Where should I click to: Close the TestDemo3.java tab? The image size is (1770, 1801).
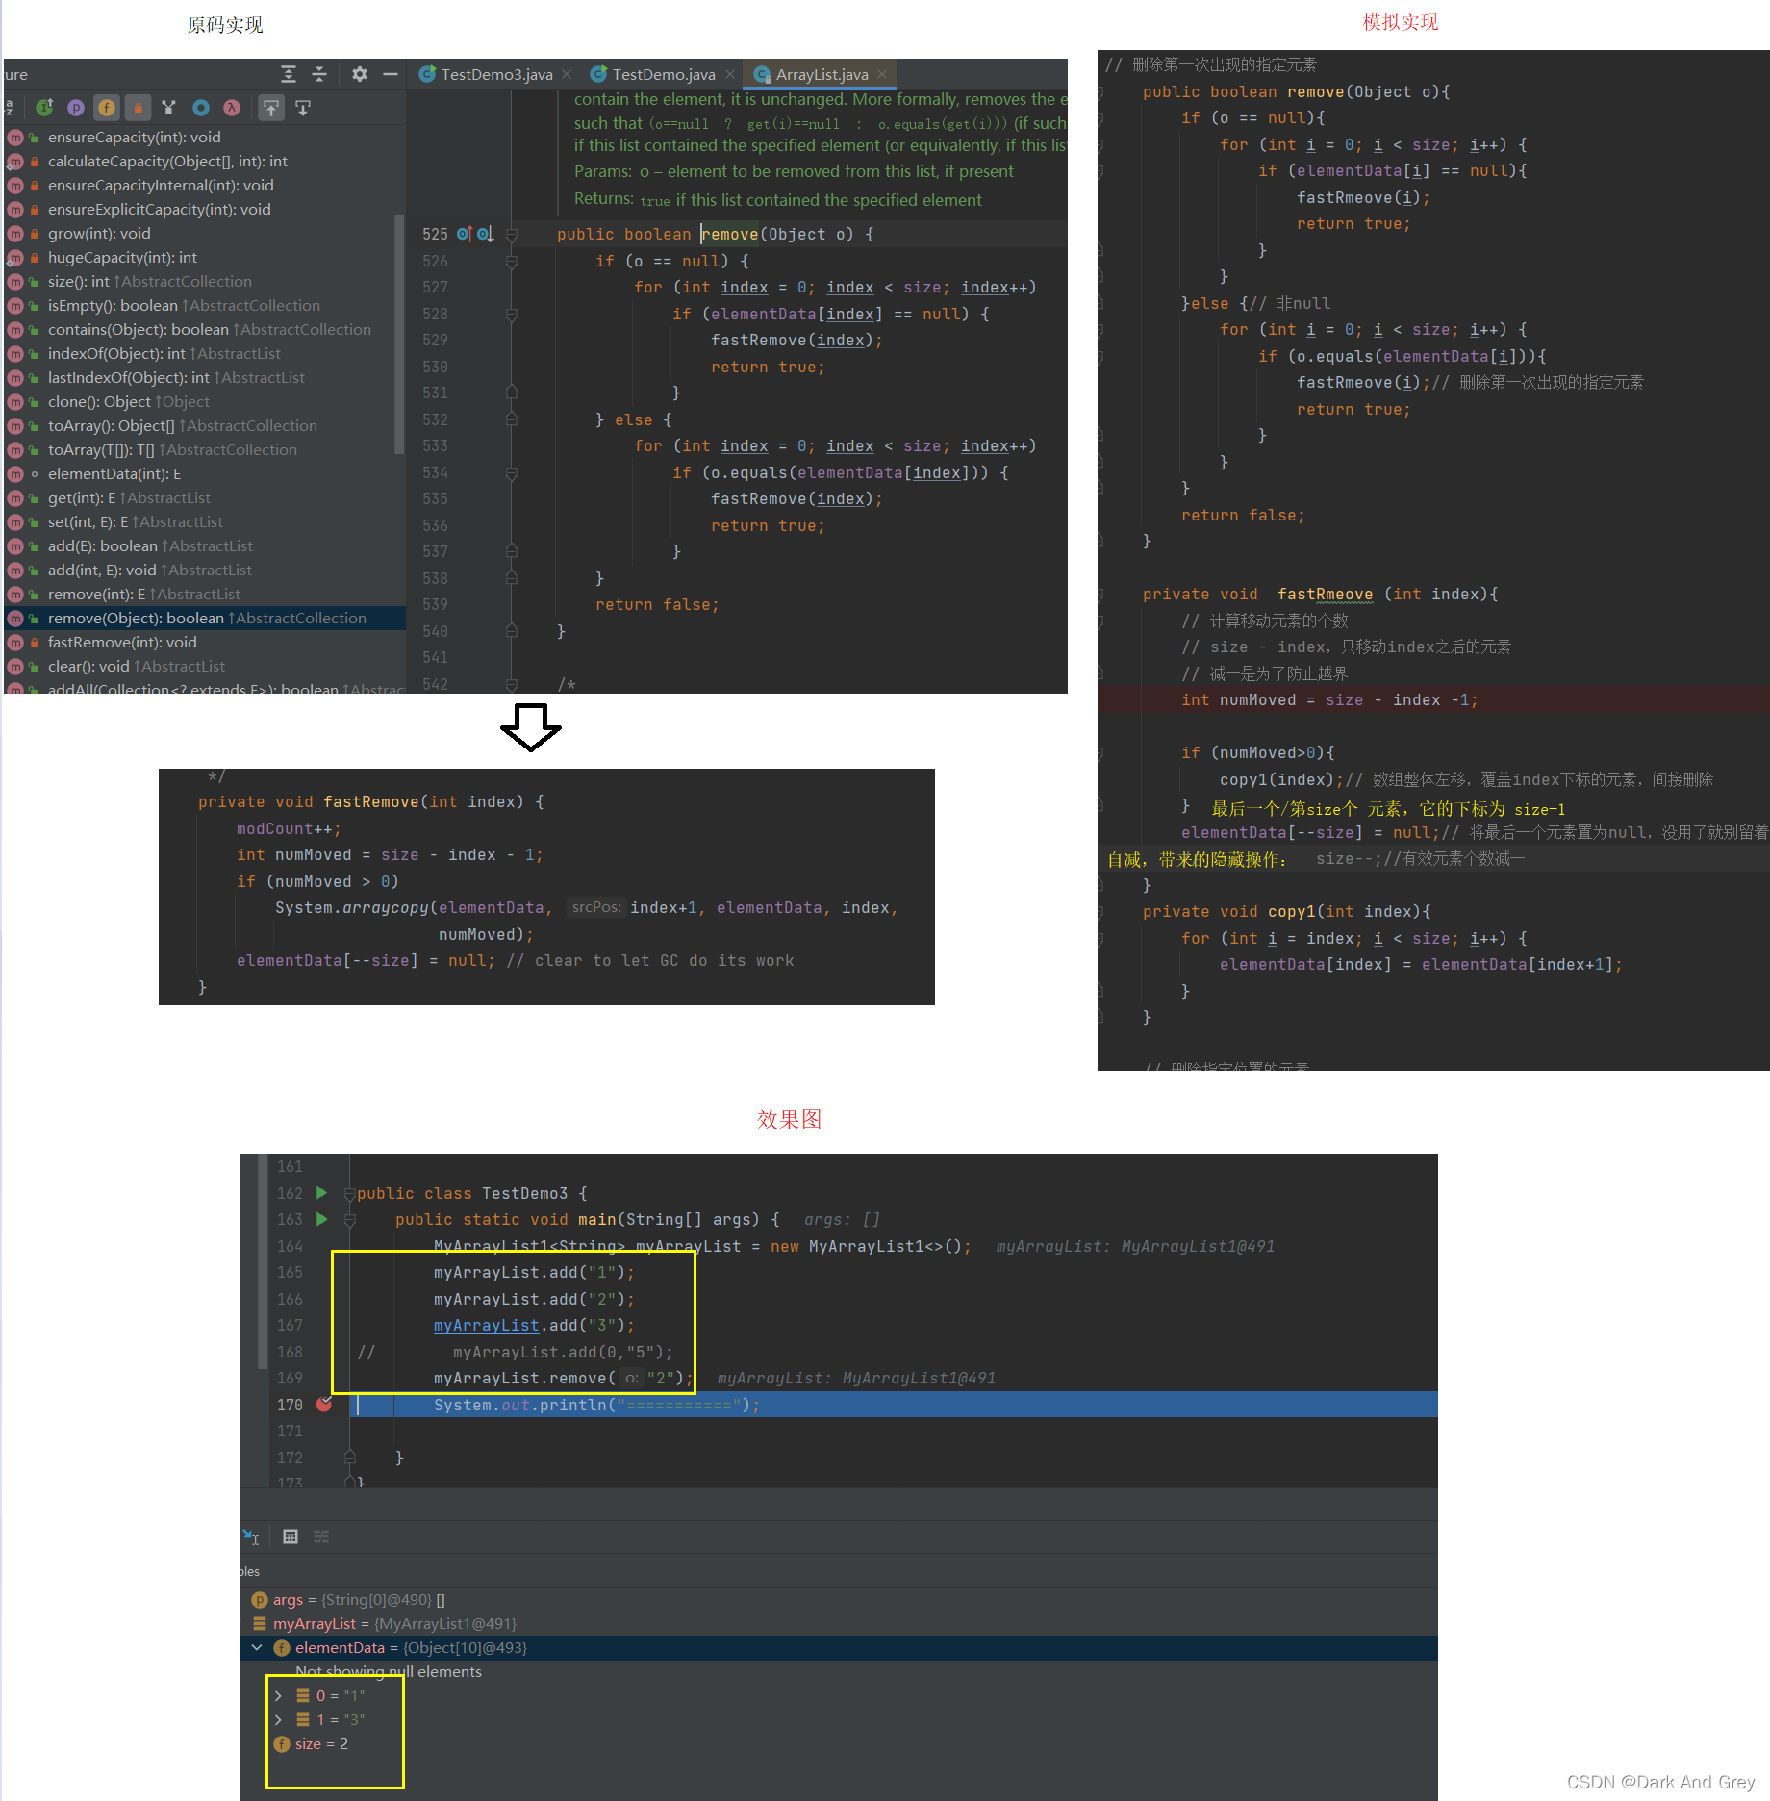click(x=567, y=74)
